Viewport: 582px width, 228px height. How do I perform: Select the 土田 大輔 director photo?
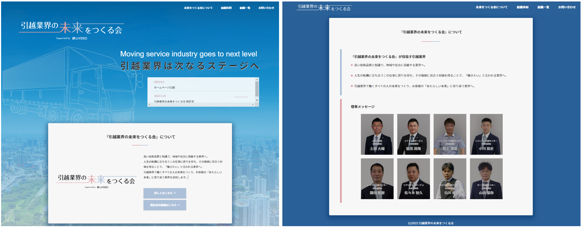coord(377,134)
